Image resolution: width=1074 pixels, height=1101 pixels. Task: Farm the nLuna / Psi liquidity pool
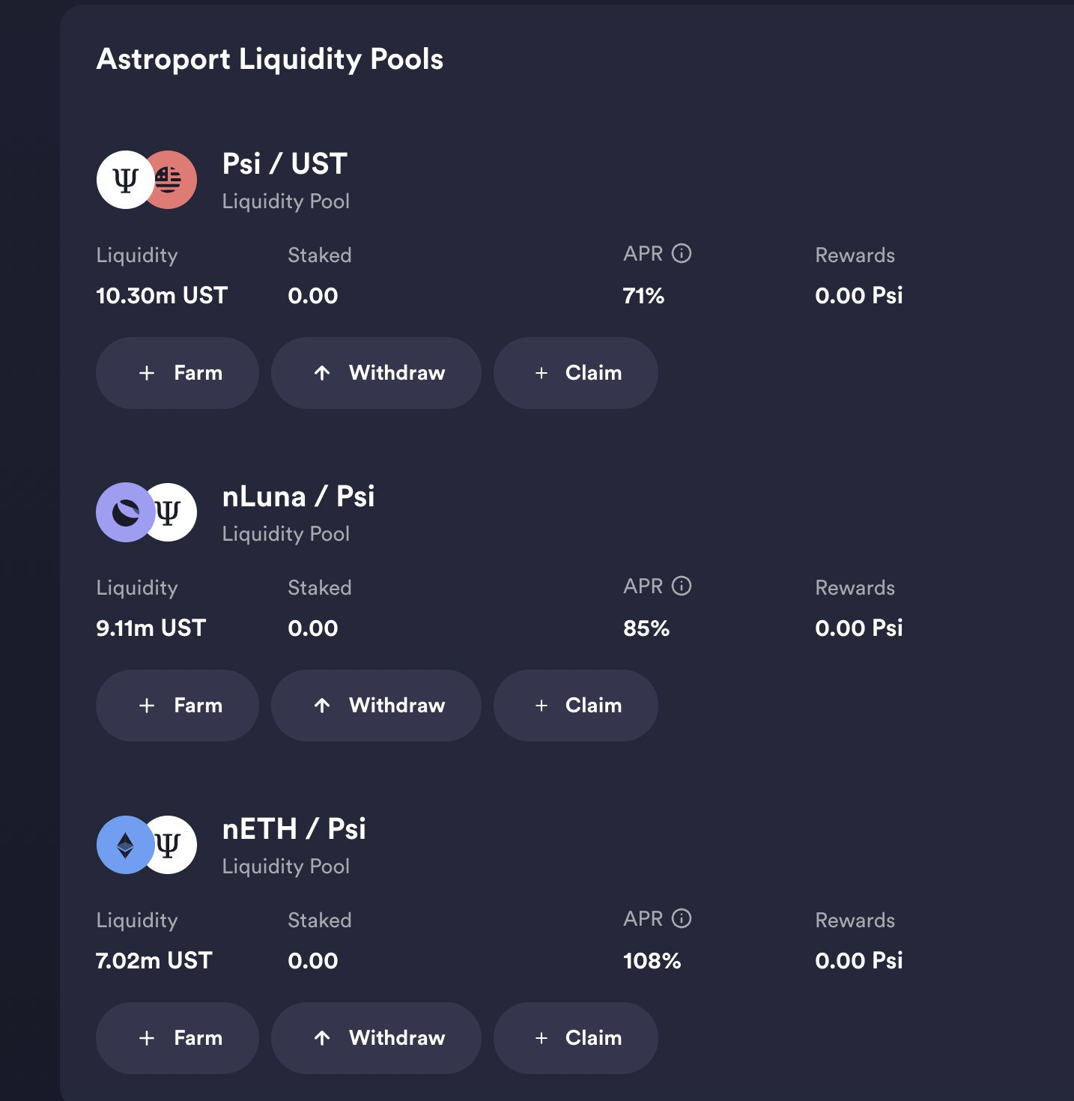point(178,706)
